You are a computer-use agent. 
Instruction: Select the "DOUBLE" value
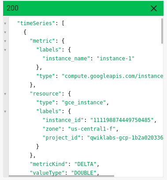(x=84, y=173)
